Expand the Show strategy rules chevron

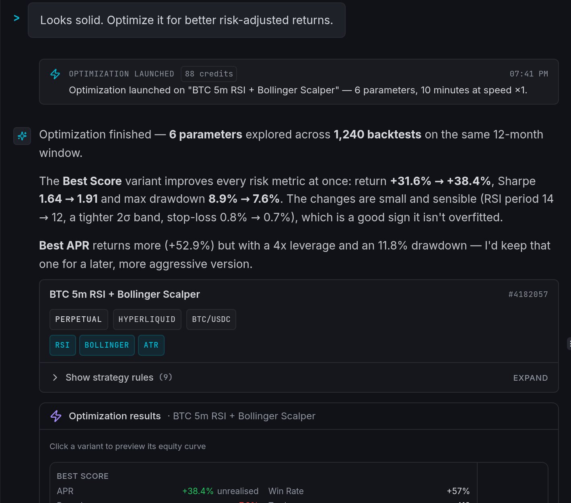point(55,377)
